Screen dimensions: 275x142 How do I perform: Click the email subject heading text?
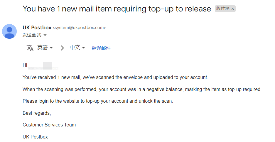pyautogui.click(x=117, y=9)
